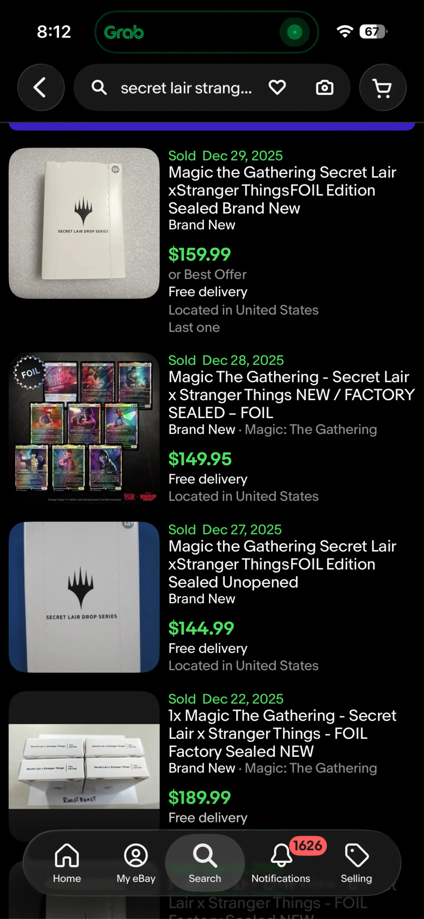Open the NEW / FACTORY SEALED listing title
The height and width of the screenshot is (919, 424).
click(x=291, y=394)
